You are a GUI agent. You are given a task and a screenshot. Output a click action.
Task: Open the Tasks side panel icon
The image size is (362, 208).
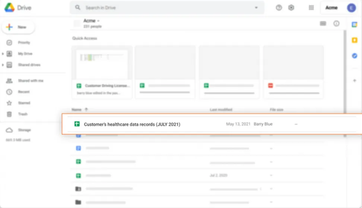click(x=355, y=56)
